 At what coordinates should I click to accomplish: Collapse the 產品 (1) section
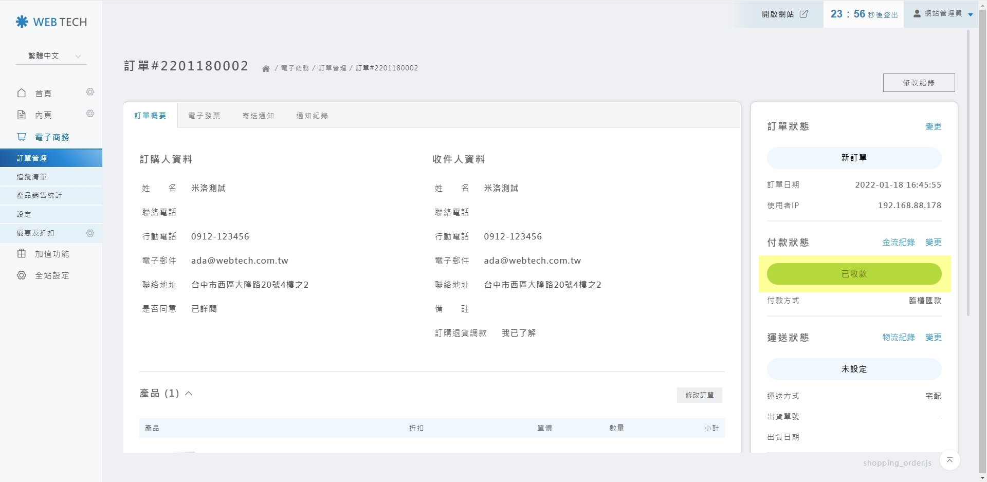click(189, 394)
